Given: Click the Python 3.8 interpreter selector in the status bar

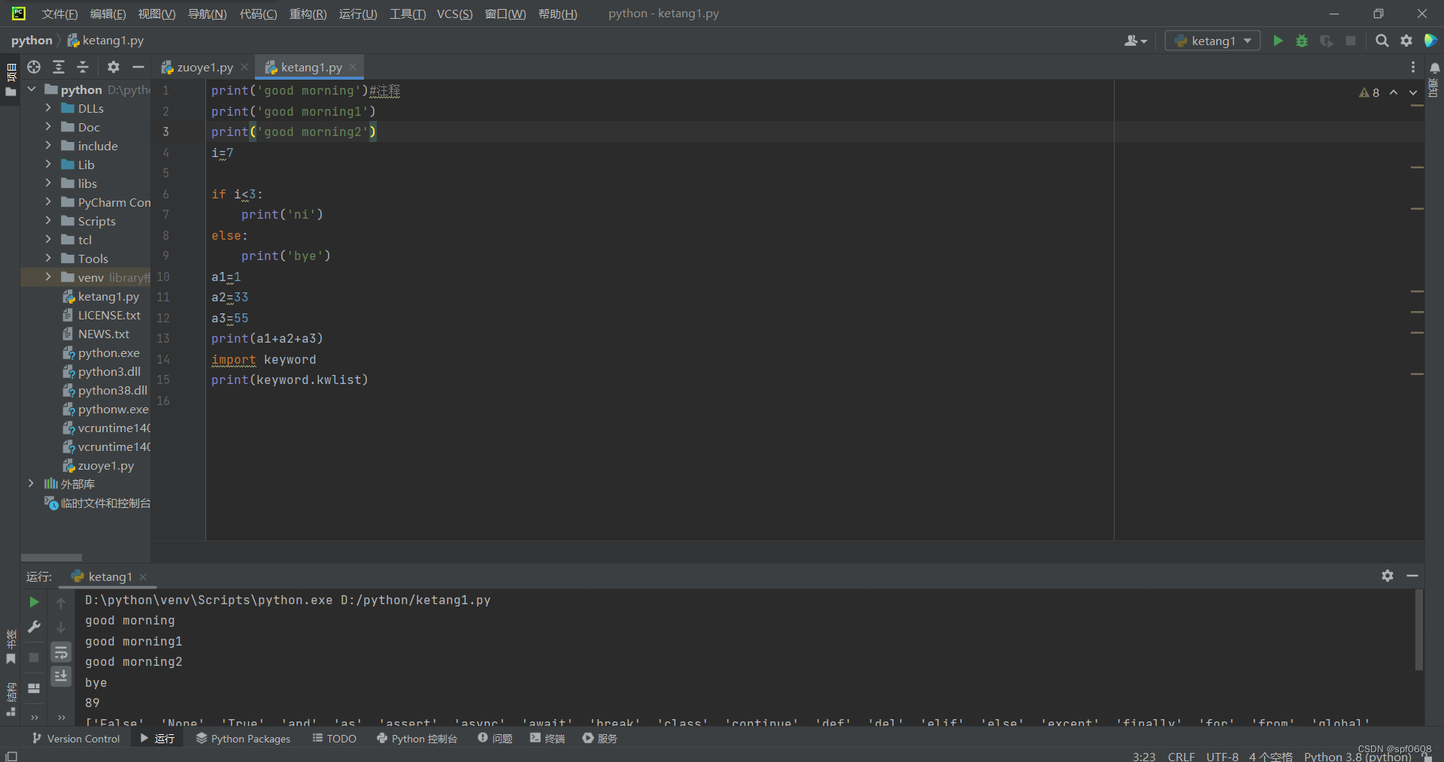Looking at the screenshot, I should point(1358,756).
